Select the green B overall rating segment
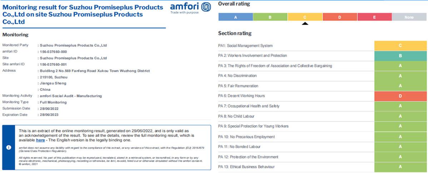 tap(270, 17)
